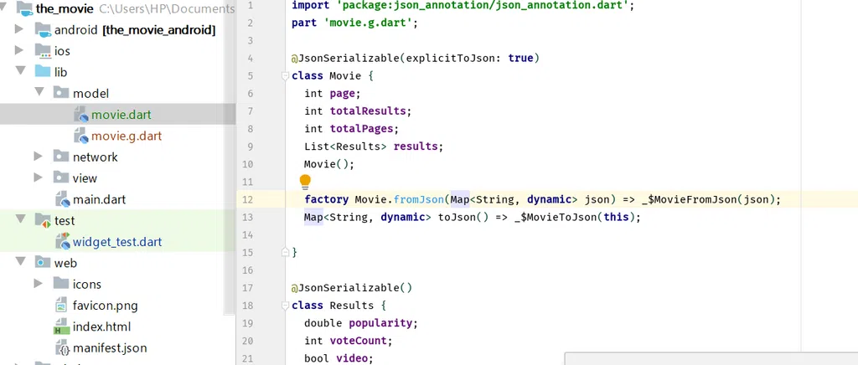Click the @JsonSerializable annotation on line 4
Screen dimensions: 858x365
pos(346,58)
